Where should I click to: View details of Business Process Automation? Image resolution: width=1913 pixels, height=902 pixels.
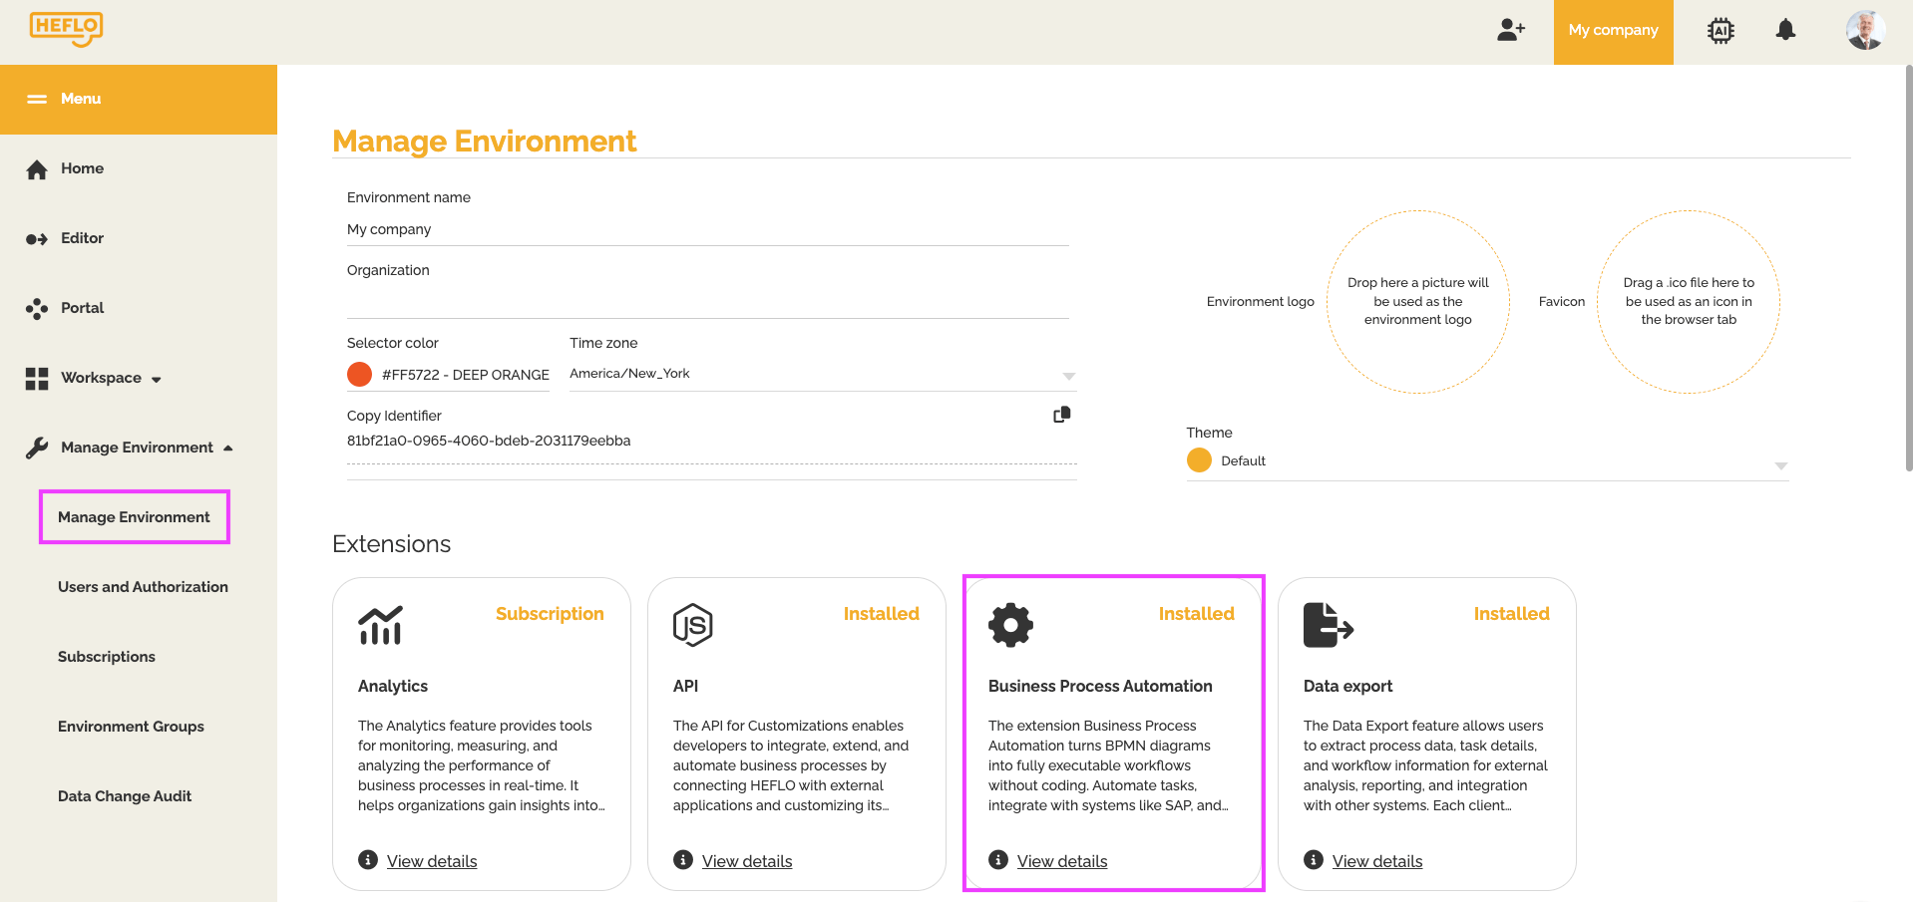coord(1061,861)
